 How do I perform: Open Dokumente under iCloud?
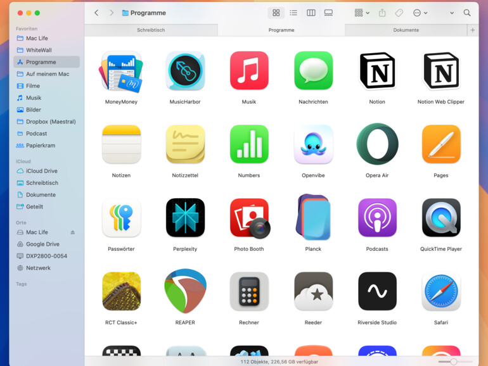tap(47, 194)
